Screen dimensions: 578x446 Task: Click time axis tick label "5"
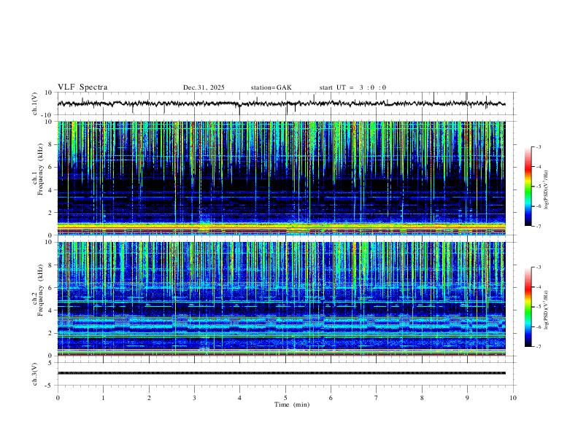285,398
